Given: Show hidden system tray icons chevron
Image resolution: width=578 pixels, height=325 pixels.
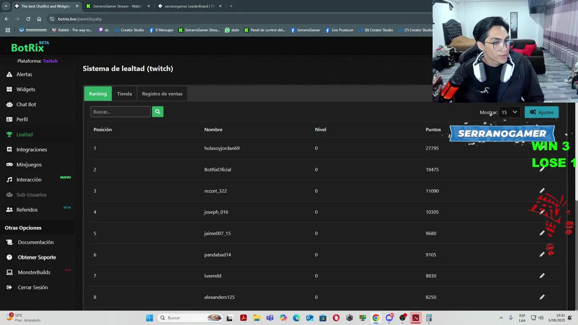Looking at the screenshot, I should [x=501, y=318].
